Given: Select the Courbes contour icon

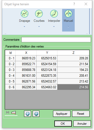Looking at the screenshot, I should click(x=39, y=14).
